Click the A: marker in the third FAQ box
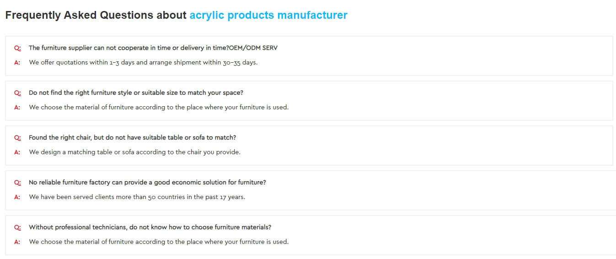Screen dimensions: 616x259 17,152
